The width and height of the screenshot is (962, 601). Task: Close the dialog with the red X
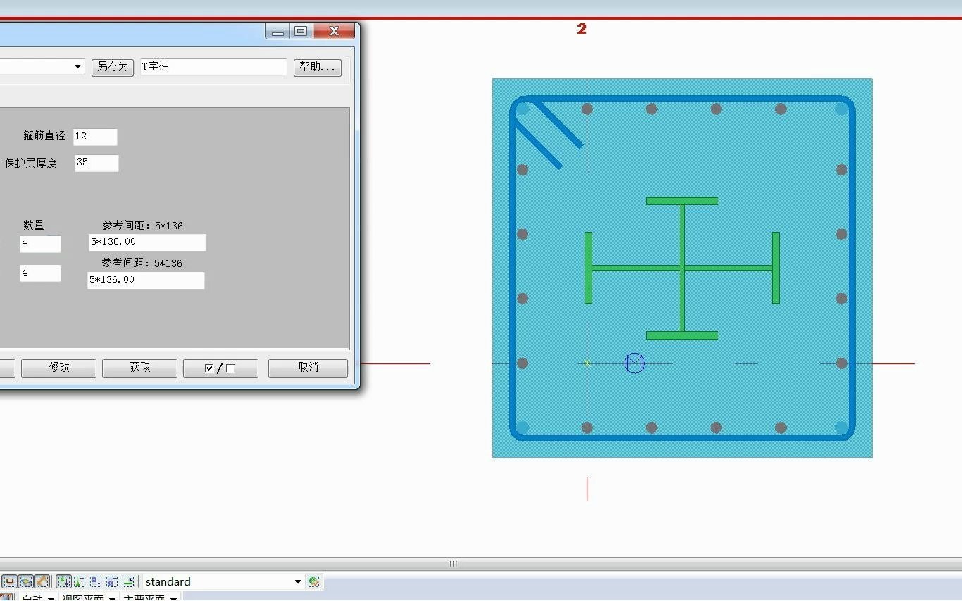[x=334, y=31]
